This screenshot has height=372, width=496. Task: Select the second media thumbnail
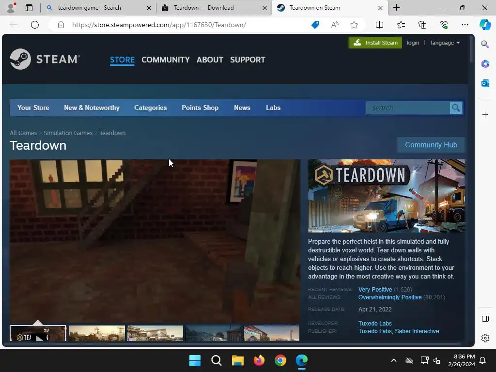[97, 333]
